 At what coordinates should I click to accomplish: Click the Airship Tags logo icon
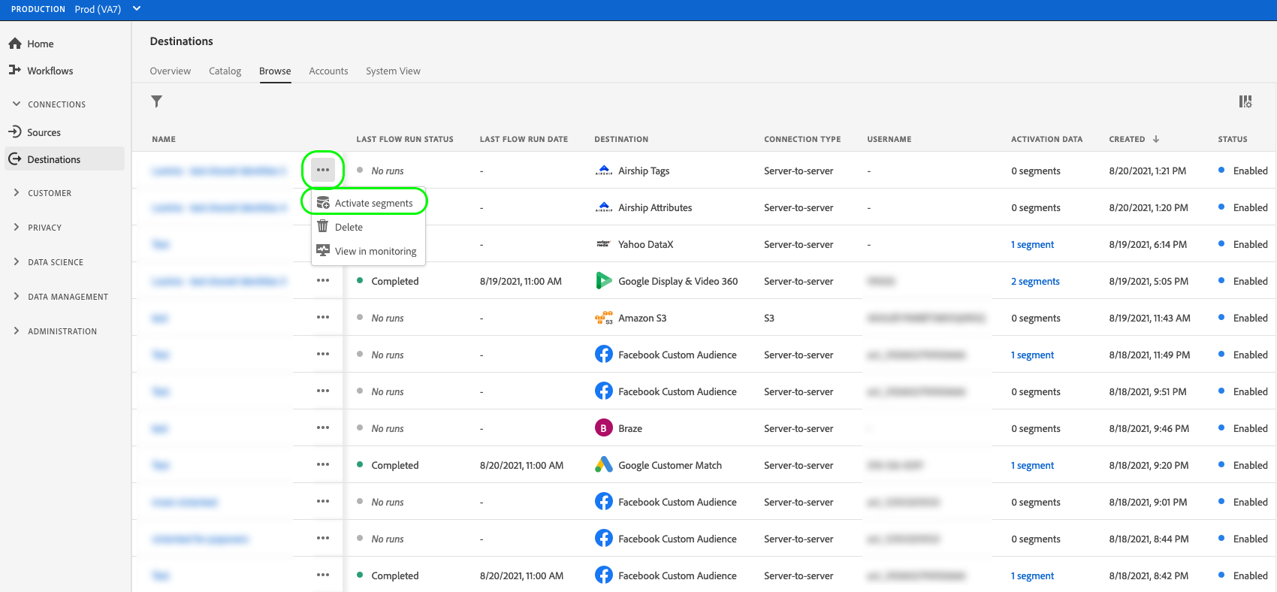pyautogui.click(x=604, y=171)
